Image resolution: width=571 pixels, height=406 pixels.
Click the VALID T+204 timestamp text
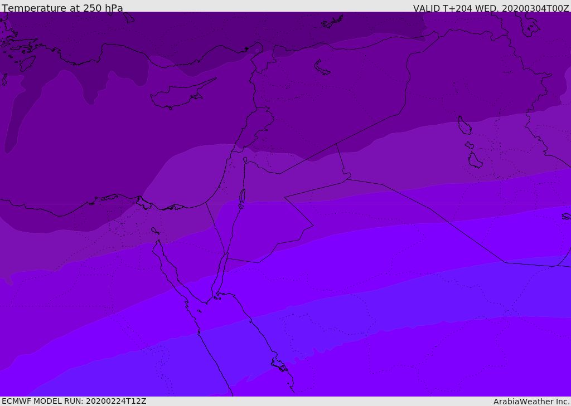(491, 8)
